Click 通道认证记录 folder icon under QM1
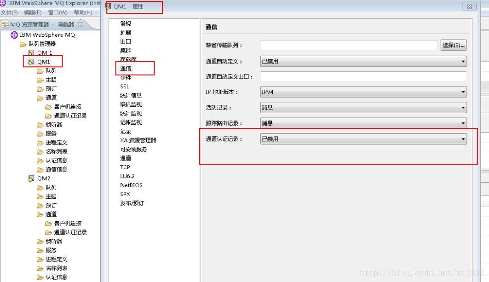The height and width of the screenshot is (282, 489). 48,116
